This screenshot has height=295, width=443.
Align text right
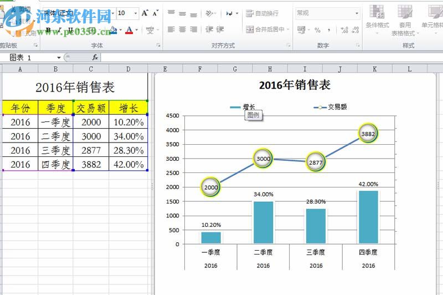click(x=193, y=29)
